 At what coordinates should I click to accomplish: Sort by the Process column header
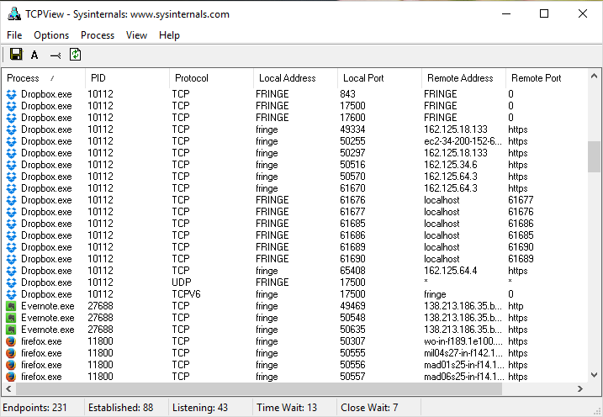click(42, 78)
